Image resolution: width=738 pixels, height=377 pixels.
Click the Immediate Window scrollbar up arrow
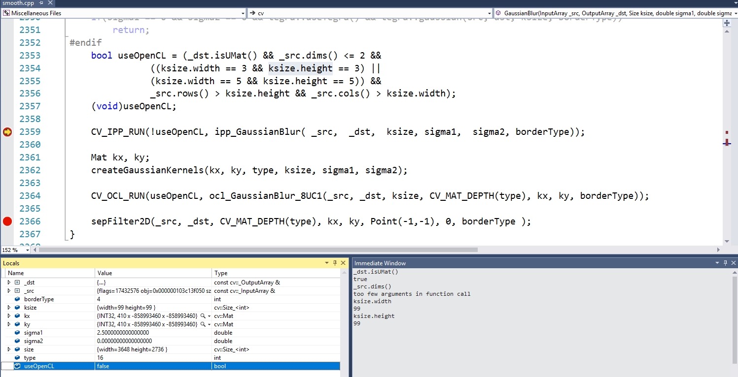pyautogui.click(x=734, y=272)
